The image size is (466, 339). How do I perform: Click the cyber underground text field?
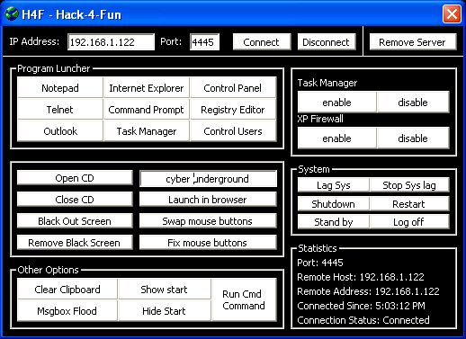pyautogui.click(x=208, y=179)
